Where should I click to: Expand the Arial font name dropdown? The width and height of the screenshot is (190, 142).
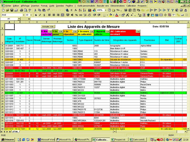[24, 15]
